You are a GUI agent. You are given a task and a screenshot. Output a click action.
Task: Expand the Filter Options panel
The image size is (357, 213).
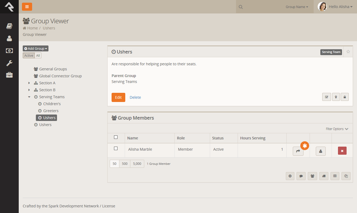click(x=337, y=129)
